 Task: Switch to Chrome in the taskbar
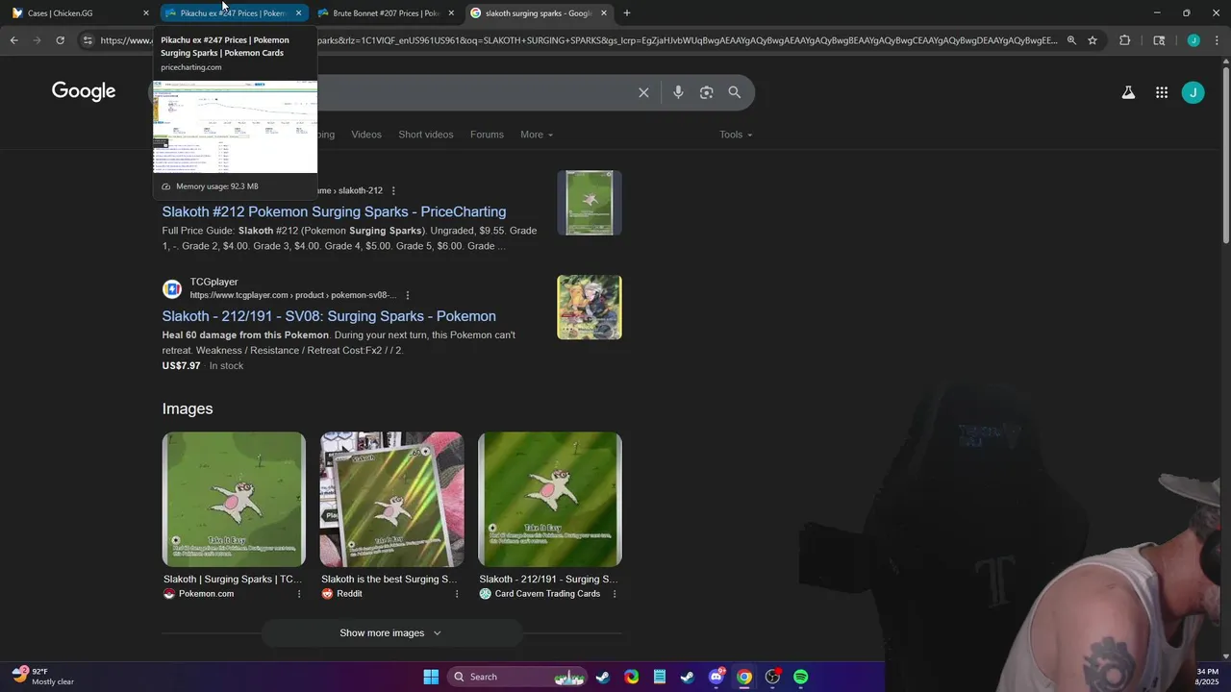744,677
